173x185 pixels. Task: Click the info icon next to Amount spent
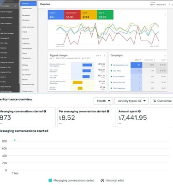click(x=139, y=111)
